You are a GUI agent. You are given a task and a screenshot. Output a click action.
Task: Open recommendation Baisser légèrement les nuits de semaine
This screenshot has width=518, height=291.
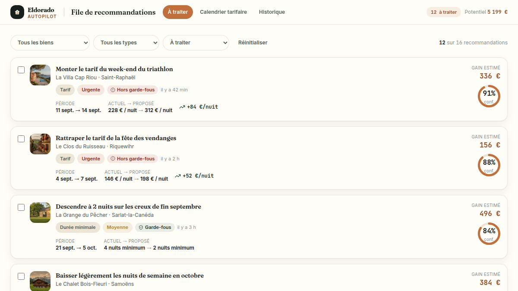click(129, 275)
